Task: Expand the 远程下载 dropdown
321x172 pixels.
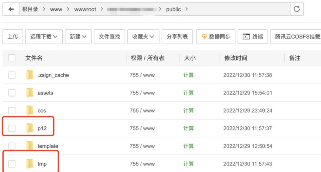Action: [44, 37]
